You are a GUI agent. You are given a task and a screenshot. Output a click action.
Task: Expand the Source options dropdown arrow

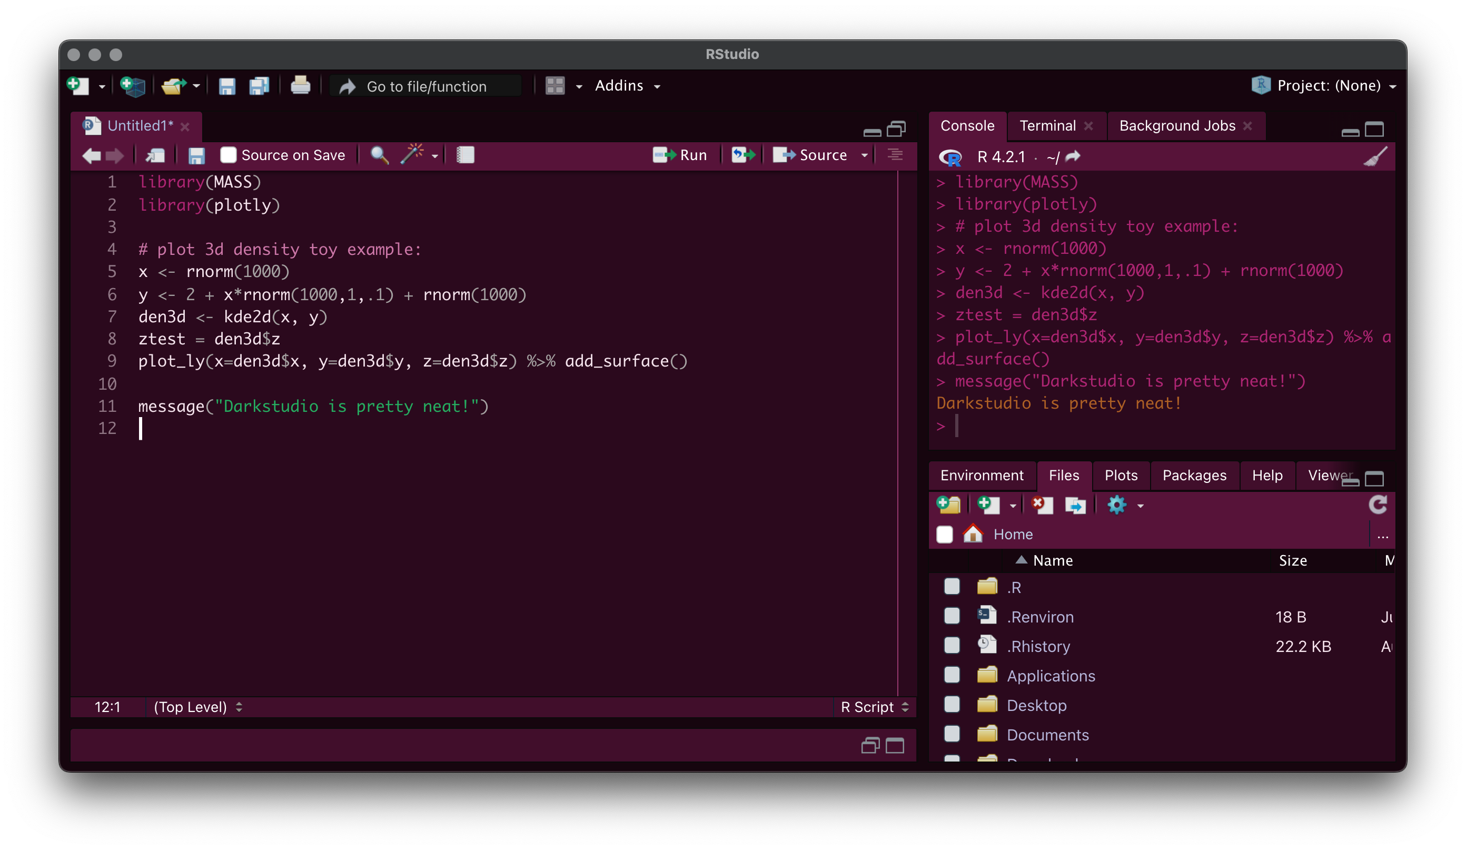865,155
